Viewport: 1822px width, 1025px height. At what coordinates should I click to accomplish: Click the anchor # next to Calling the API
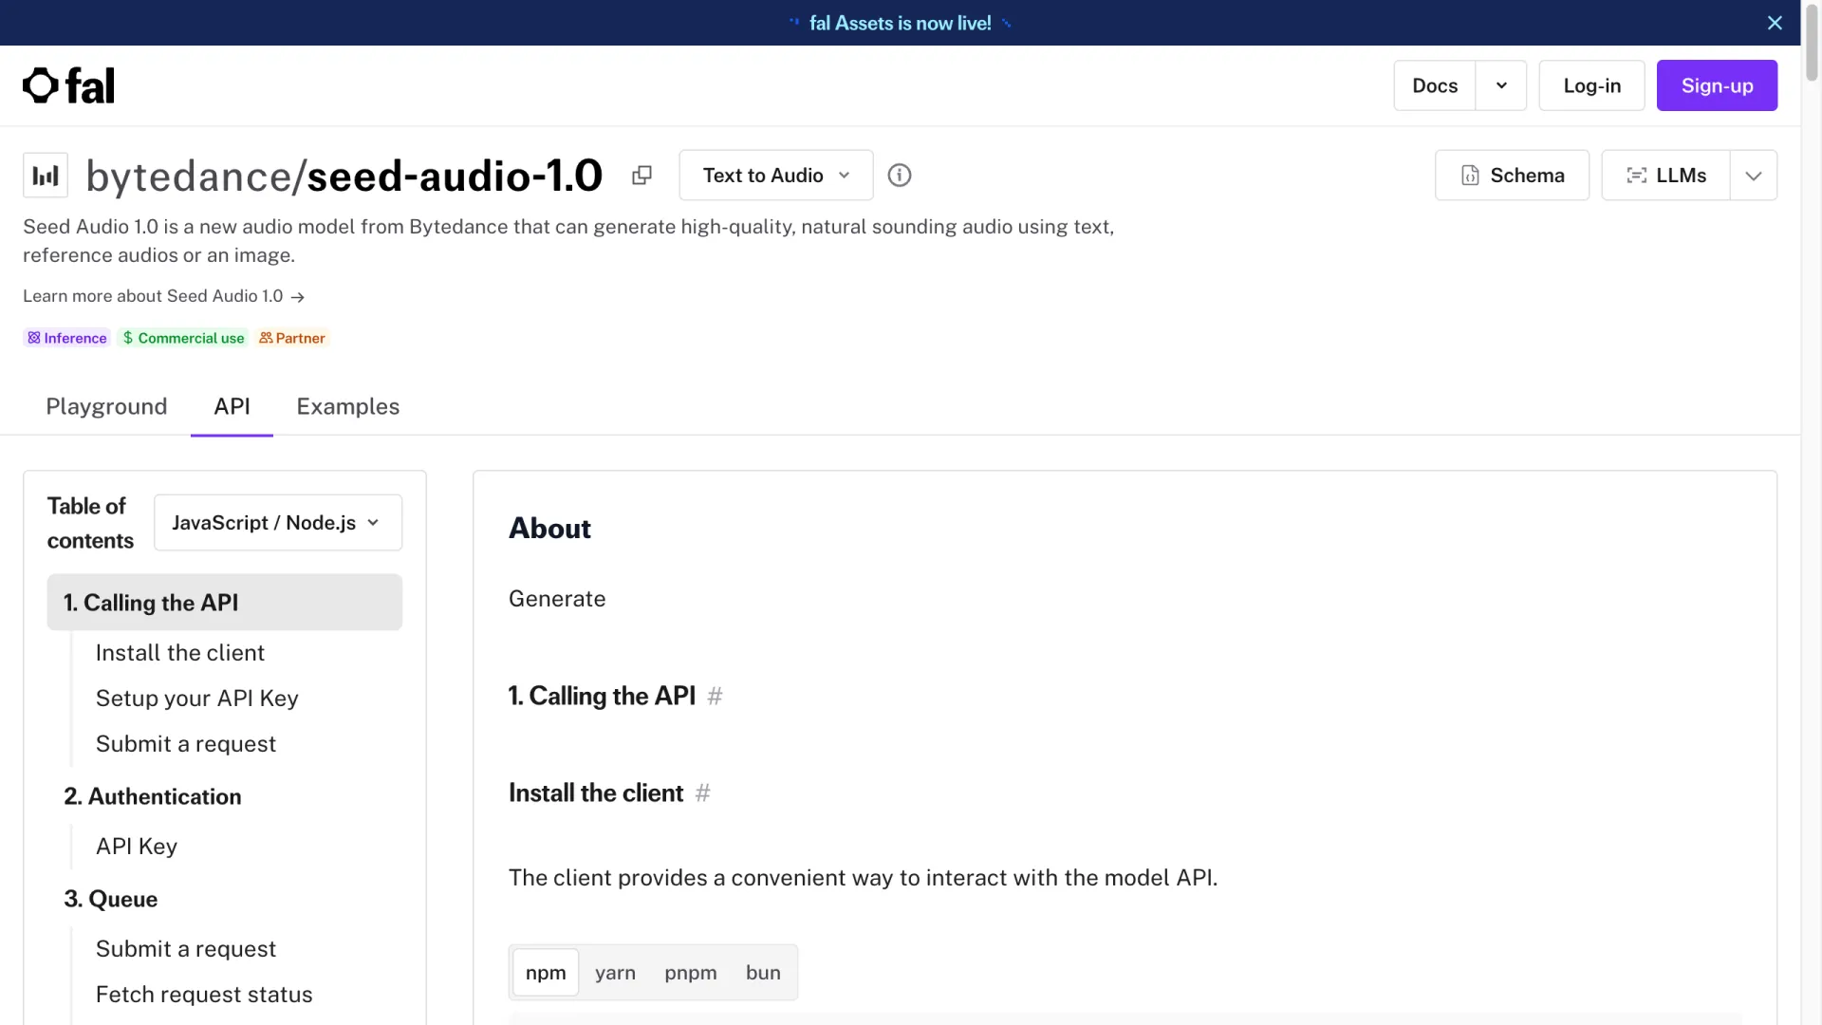pyautogui.click(x=716, y=697)
